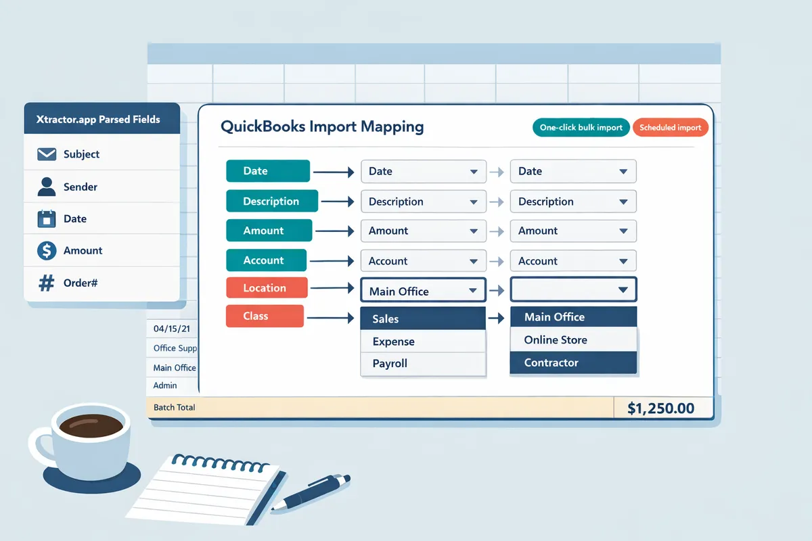Open the middle-column Account dropdown
This screenshot has width=812, height=541.
coord(424,261)
